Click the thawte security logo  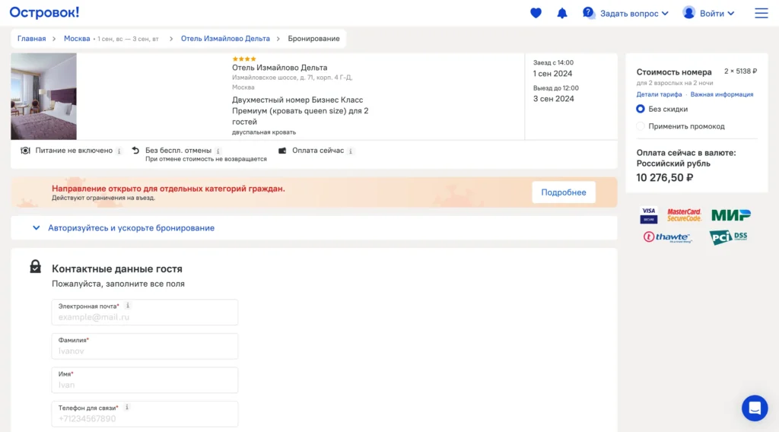[x=668, y=237]
